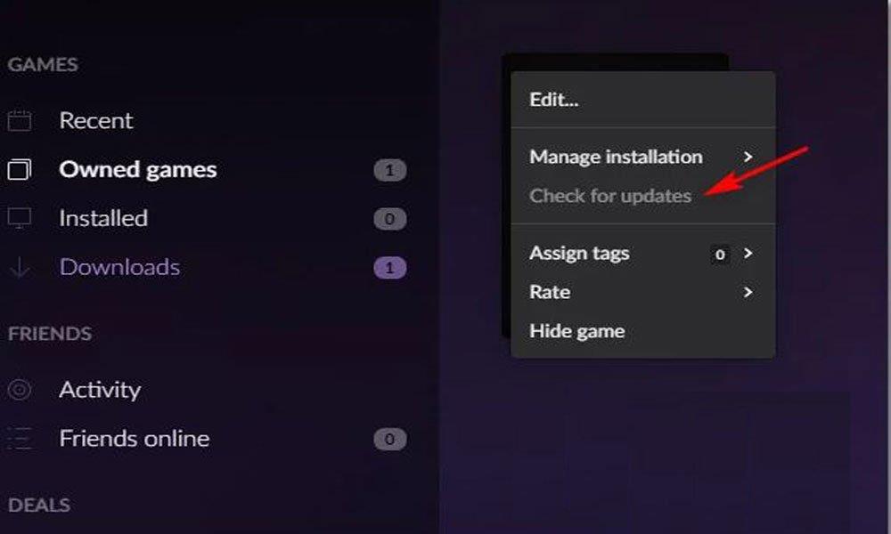Select the Owned games library icon
Screen dimensions: 891x534
click(x=20, y=170)
